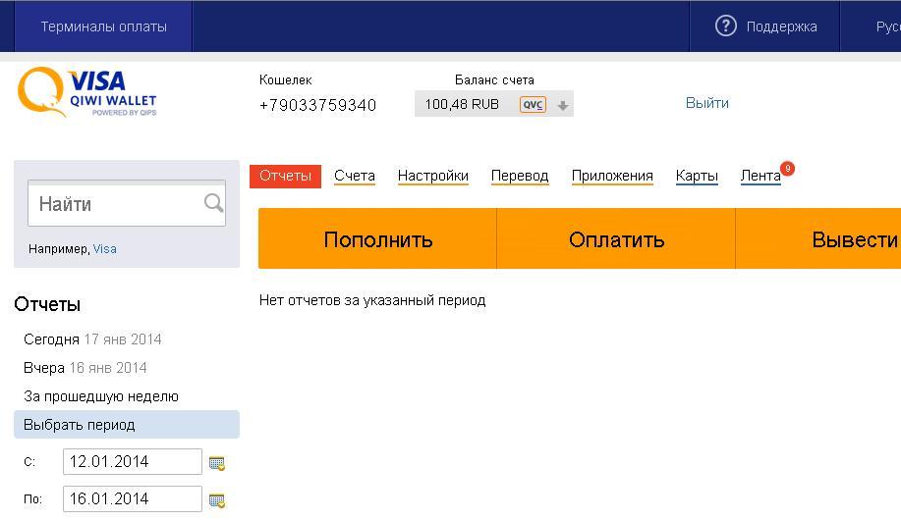Open the Перевод tab

[x=520, y=176]
